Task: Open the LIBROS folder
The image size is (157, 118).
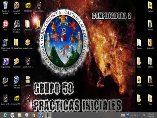Action: (139, 81)
